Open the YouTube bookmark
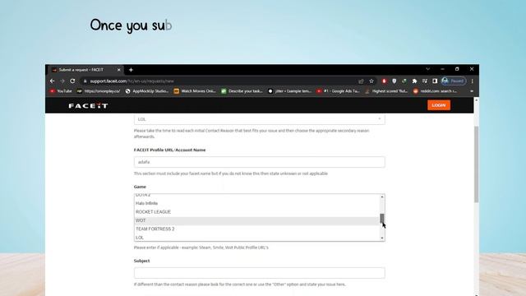Viewport: 526px width, 296px height. (x=61, y=91)
